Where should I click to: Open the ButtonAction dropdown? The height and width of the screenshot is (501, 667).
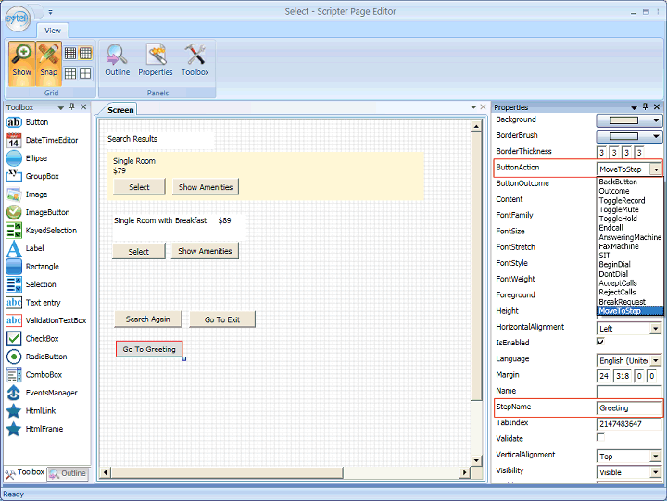[x=656, y=169]
